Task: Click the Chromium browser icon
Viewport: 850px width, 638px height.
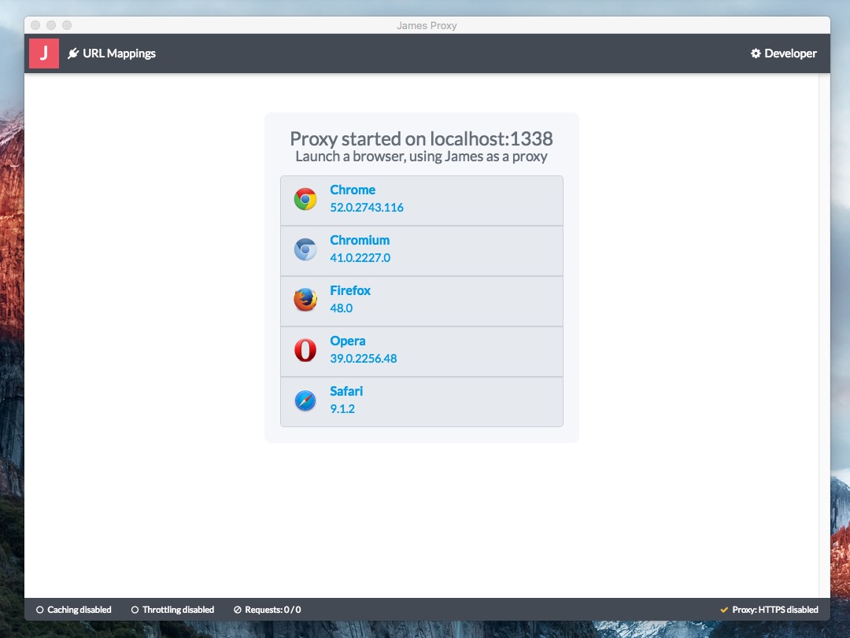Action: [x=305, y=249]
